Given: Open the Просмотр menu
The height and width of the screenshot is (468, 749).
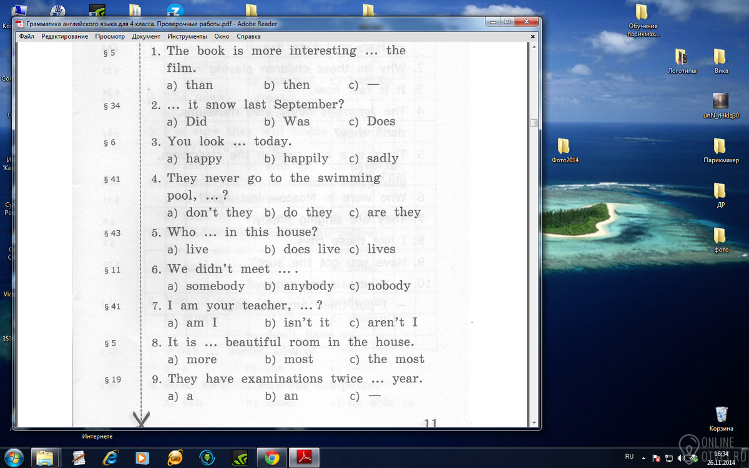Looking at the screenshot, I should 110,36.
